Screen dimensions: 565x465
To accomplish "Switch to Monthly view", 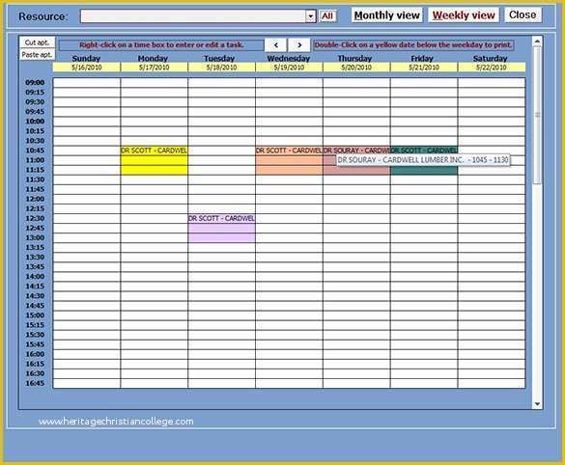I will click(386, 15).
